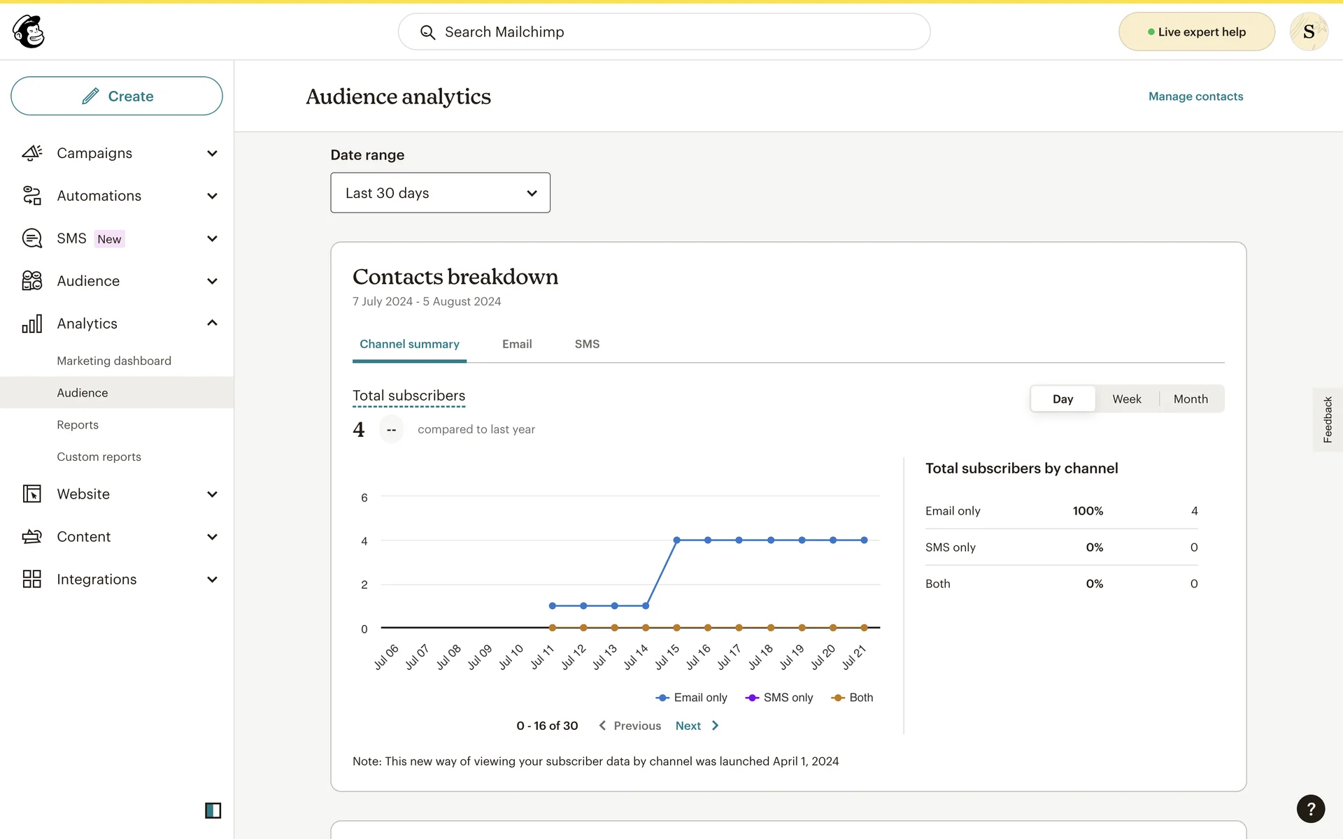Click the Content sidebar icon

pyautogui.click(x=32, y=537)
